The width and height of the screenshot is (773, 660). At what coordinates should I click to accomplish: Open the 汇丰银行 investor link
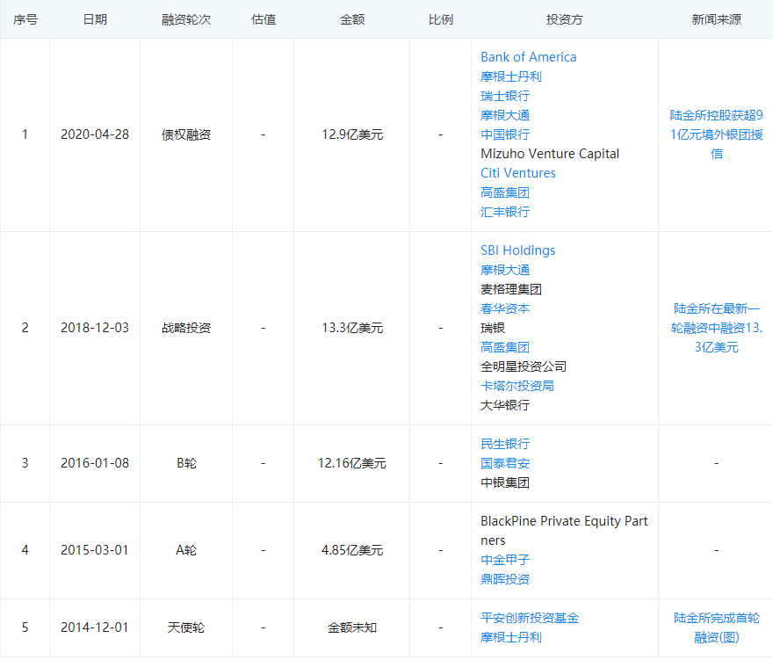(x=505, y=212)
